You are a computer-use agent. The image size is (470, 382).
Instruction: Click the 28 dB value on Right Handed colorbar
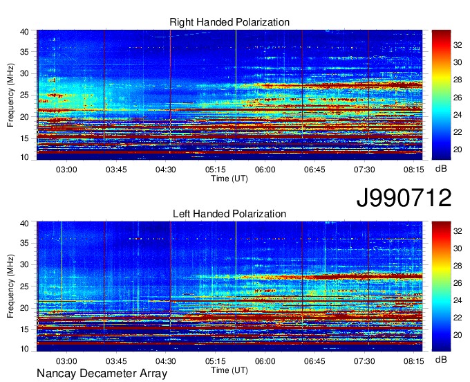[458, 80]
